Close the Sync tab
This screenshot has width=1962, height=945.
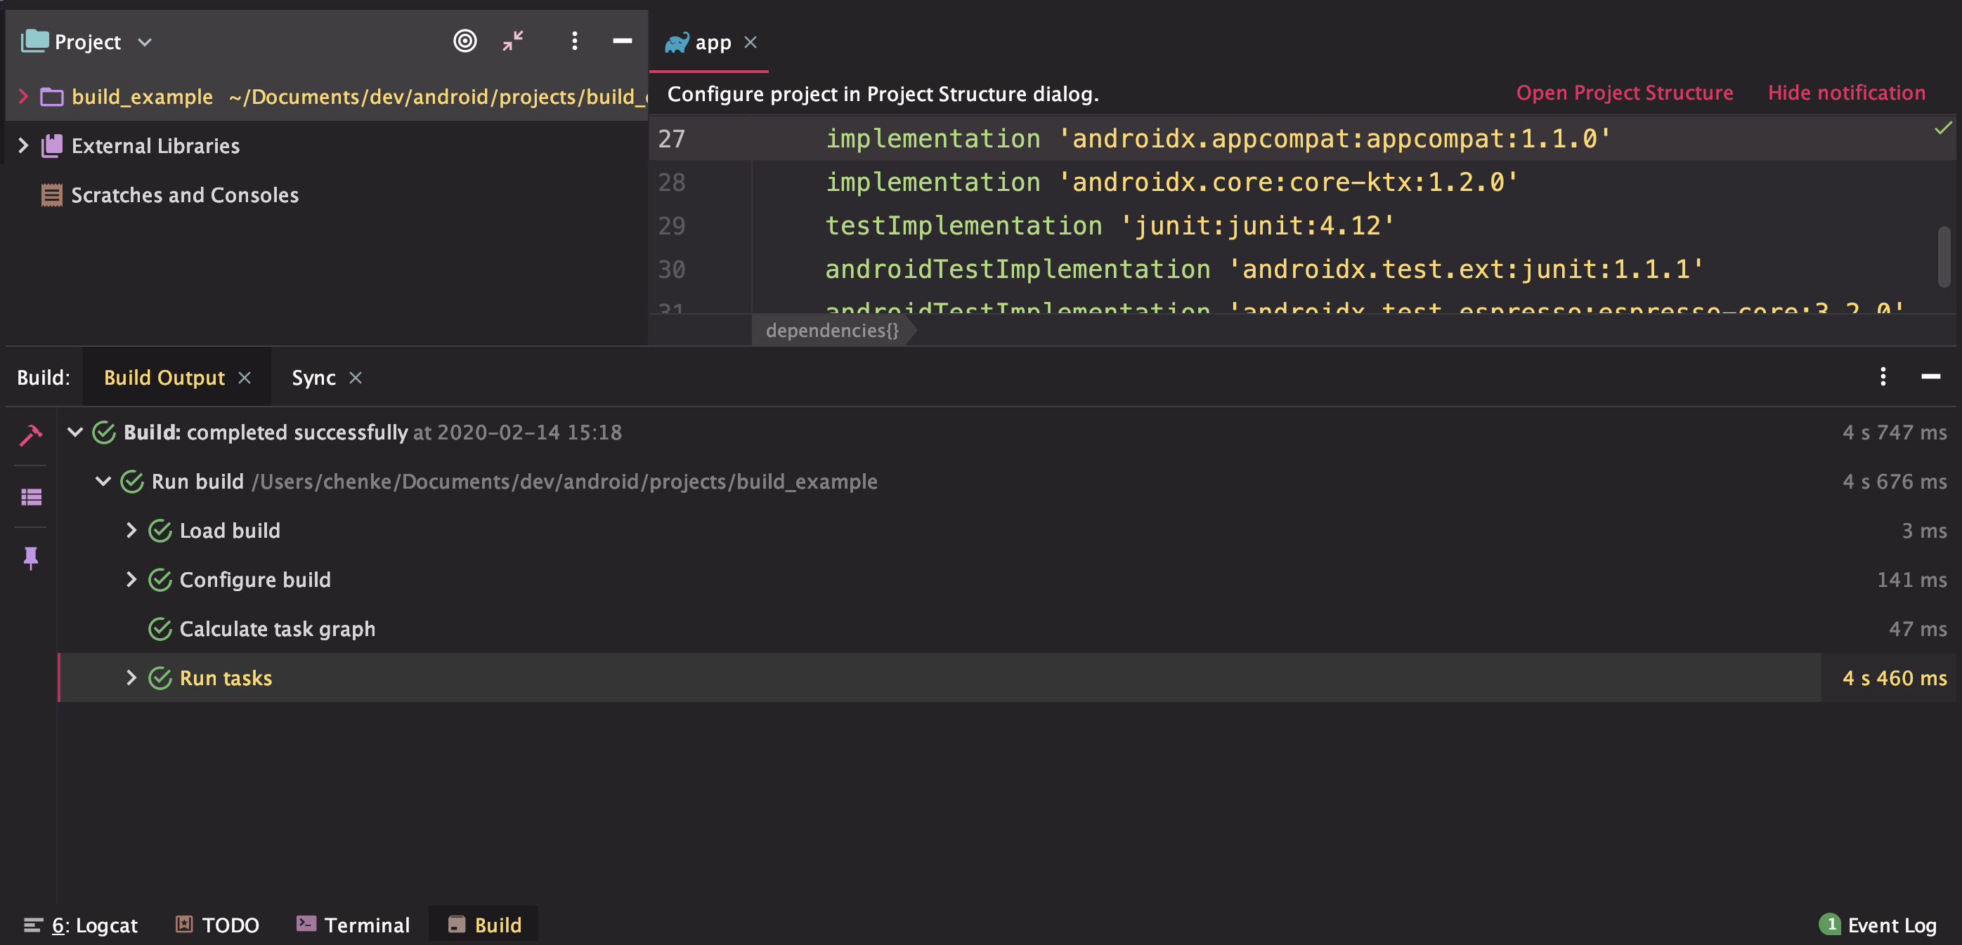tap(356, 378)
